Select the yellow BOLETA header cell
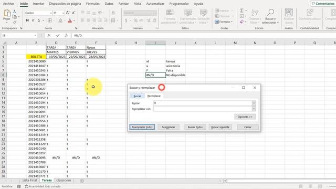 tap(36, 57)
